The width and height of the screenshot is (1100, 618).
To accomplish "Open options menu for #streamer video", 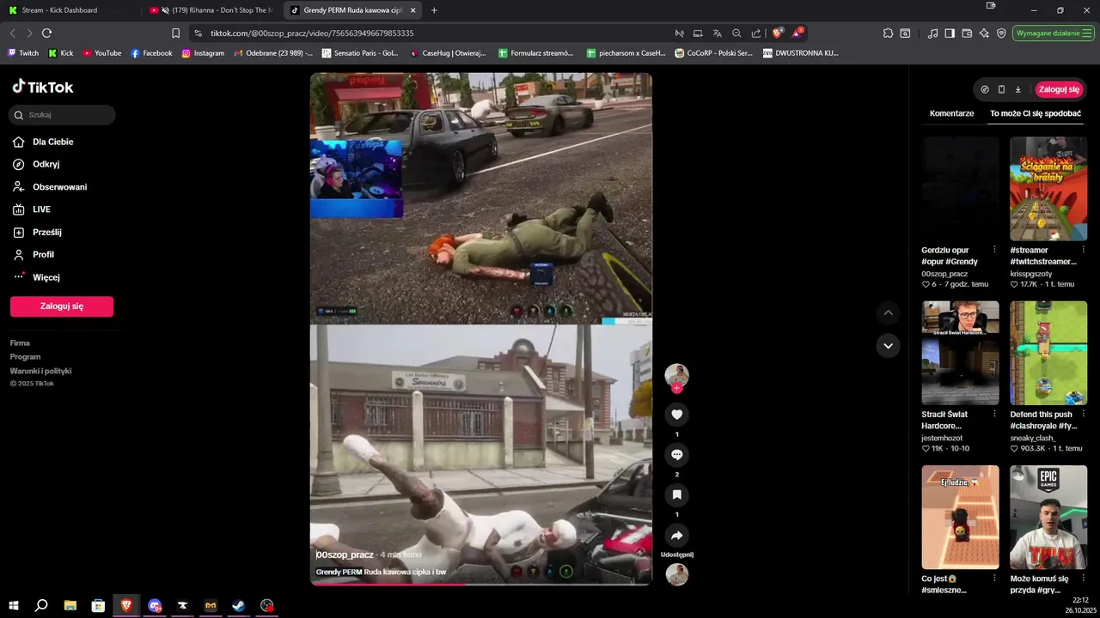I will coord(1083,250).
